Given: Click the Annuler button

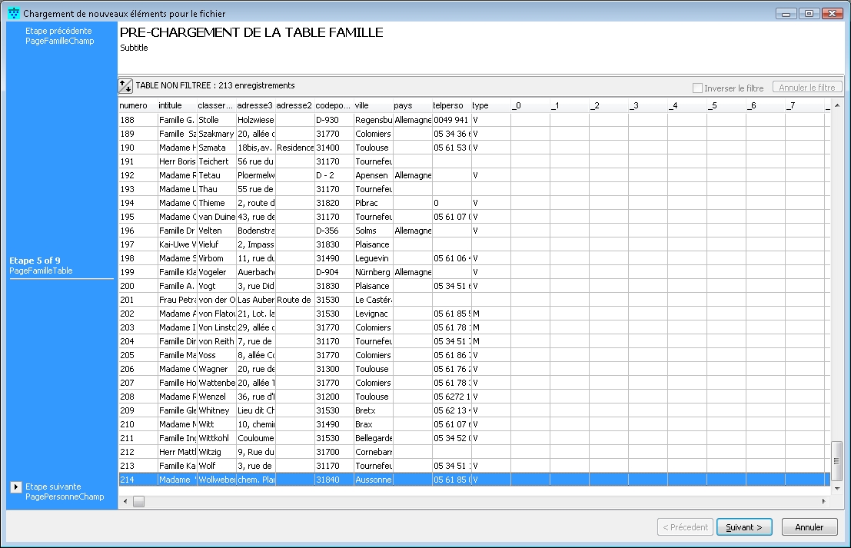Looking at the screenshot, I should point(809,527).
